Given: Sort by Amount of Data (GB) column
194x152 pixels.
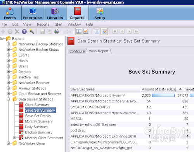Looking at the screenshot, I should pos(158,89).
